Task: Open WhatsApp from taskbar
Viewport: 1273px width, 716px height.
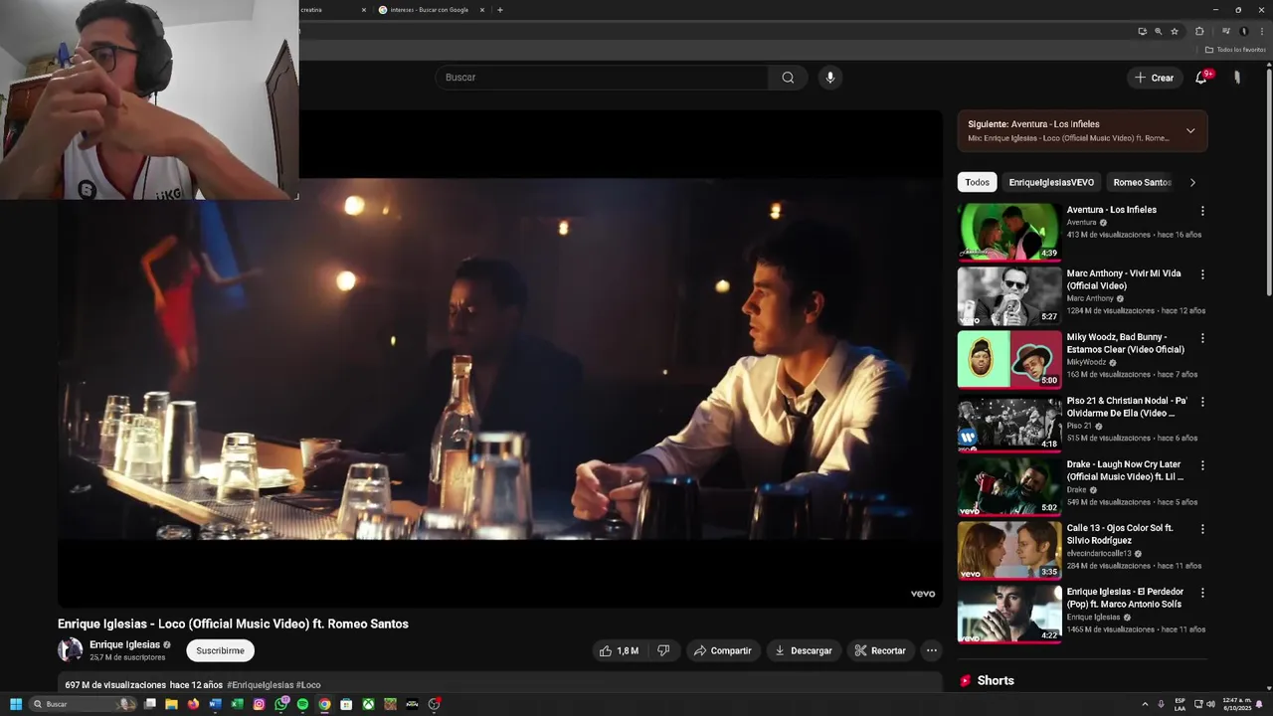Action: pyautogui.click(x=281, y=704)
